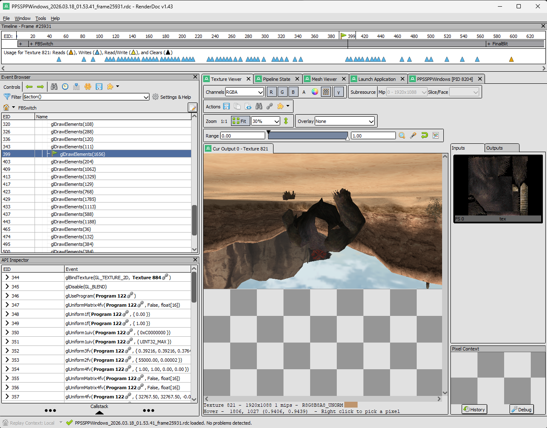547x428 pixels.
Task: Expand API Inspector event 344 glBindTexture
Action: [x=7, y=277]
